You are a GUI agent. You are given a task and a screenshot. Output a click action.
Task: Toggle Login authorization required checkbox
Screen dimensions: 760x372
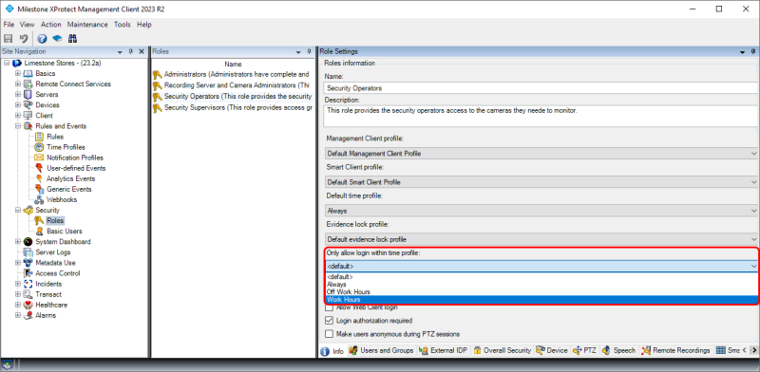point(329,321)
